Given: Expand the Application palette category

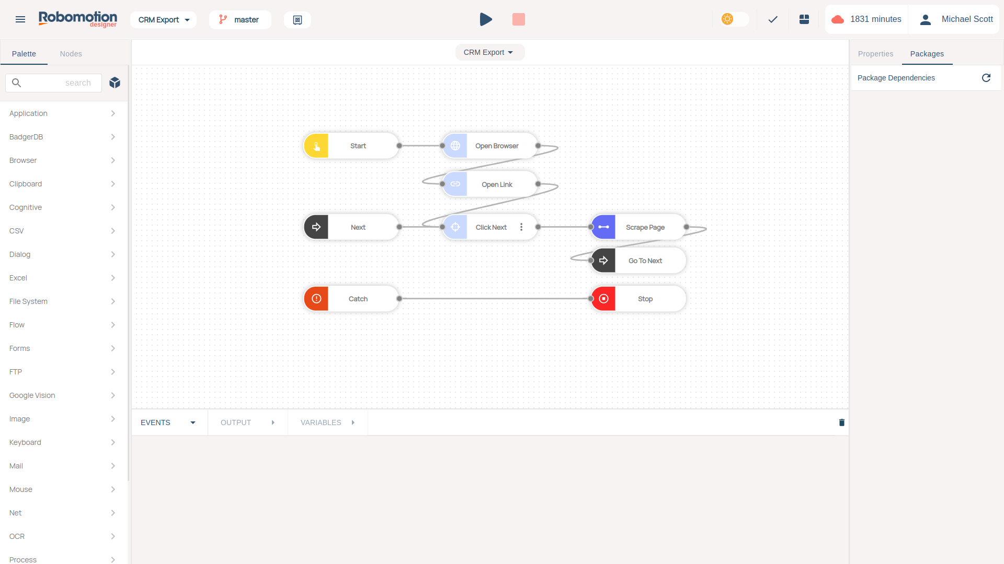Looking at the screenshot, I should (63, 113).
